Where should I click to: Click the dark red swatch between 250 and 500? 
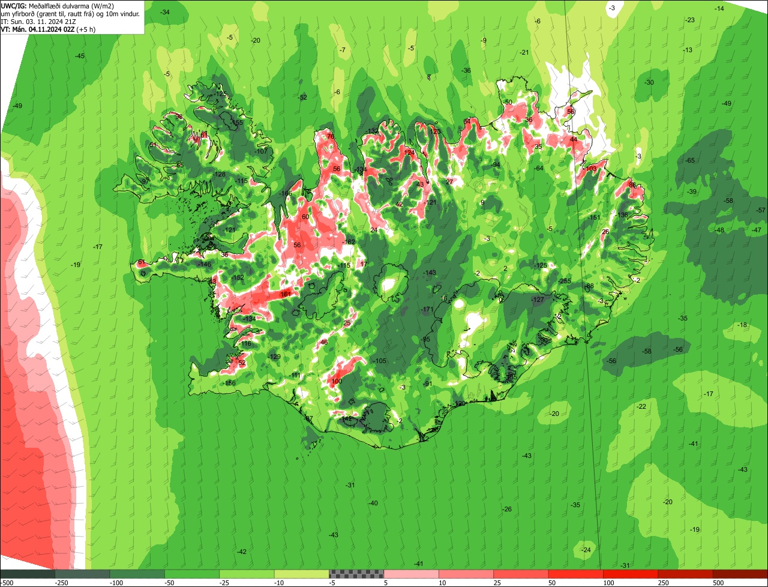click(x=685, y=573)
